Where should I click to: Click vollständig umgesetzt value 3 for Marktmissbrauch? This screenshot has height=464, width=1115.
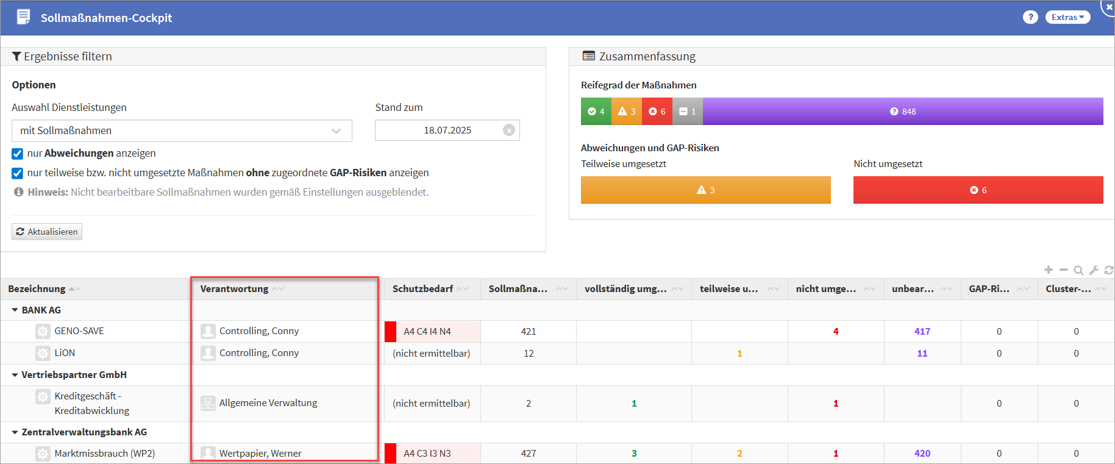[x=634, y=454]
